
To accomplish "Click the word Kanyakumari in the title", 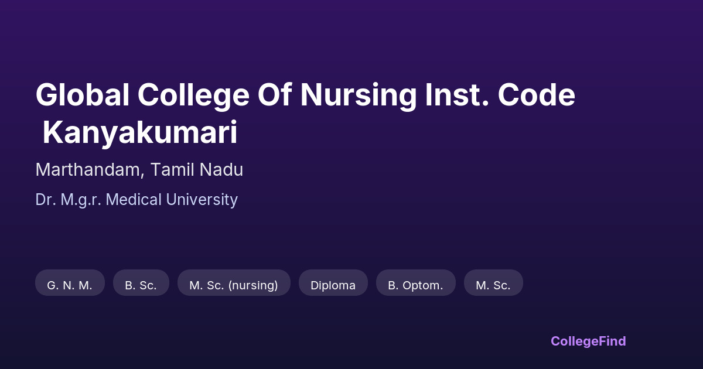I will [x=139, y=133].
